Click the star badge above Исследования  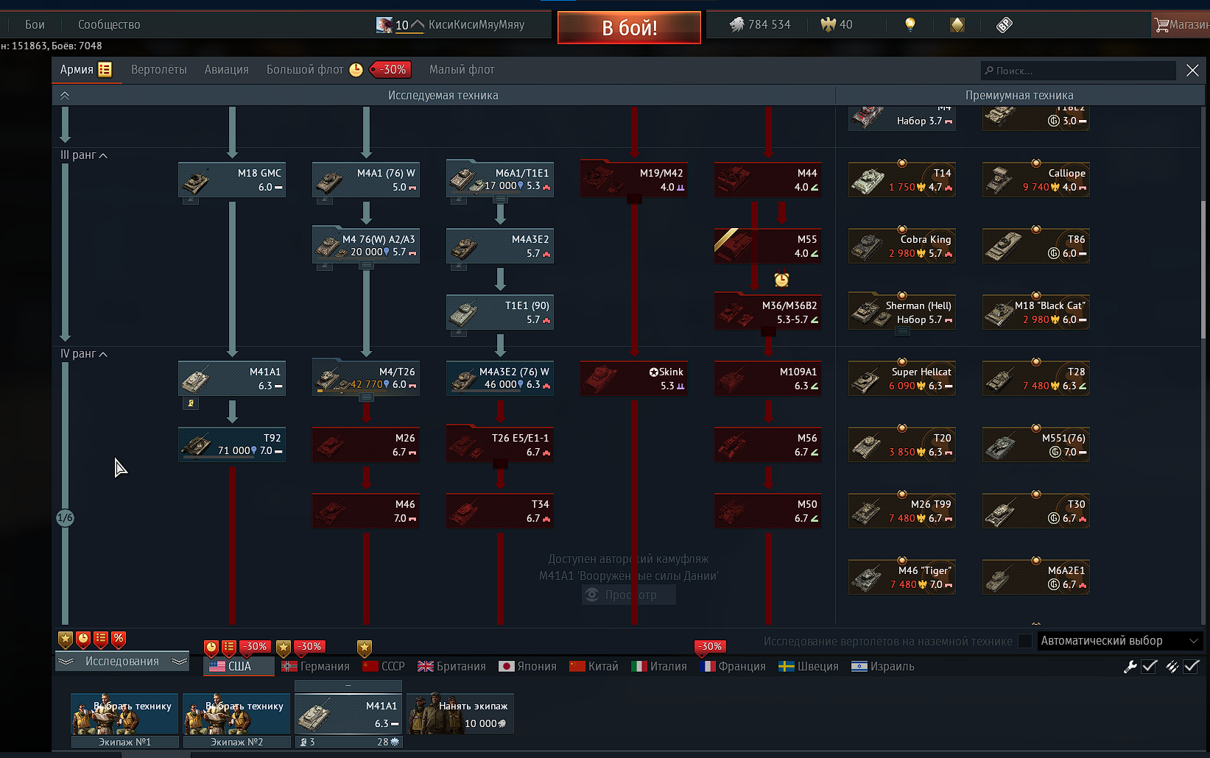[x=66, y=639]
